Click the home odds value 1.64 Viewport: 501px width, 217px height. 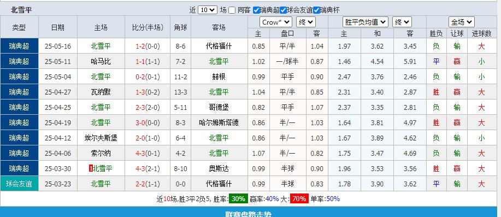(344, 123)
